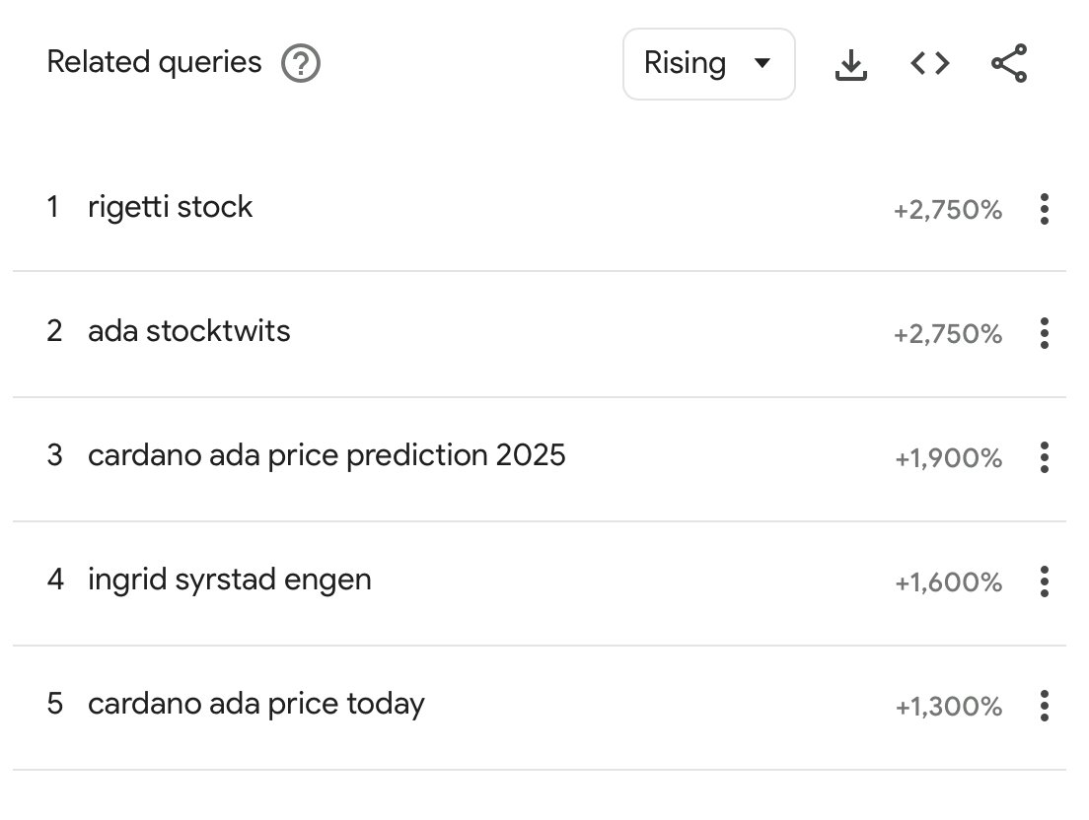This screenshot has width=1089, height=820.
Task: Download related queries as CSV
Action: click(850, 64)
